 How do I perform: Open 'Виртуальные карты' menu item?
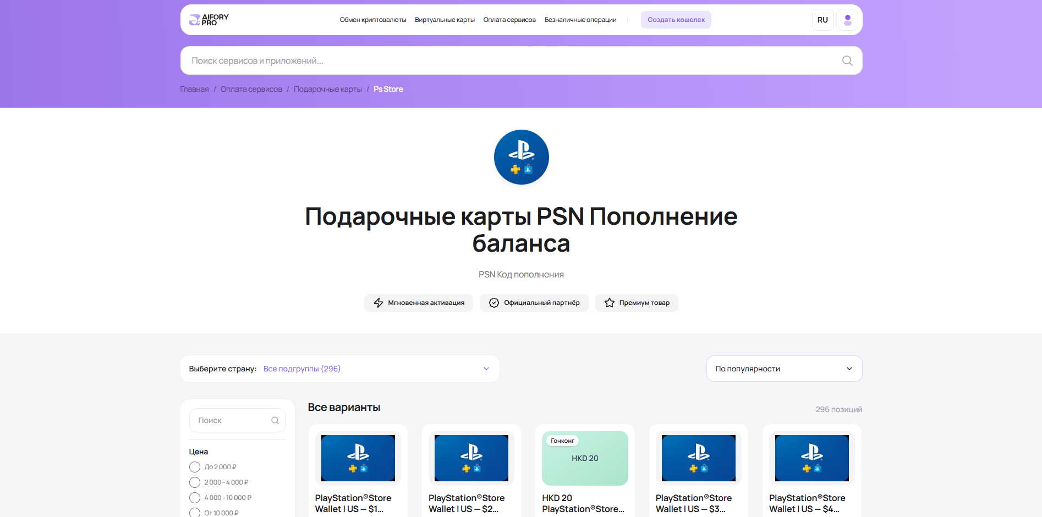pos(445,20)
